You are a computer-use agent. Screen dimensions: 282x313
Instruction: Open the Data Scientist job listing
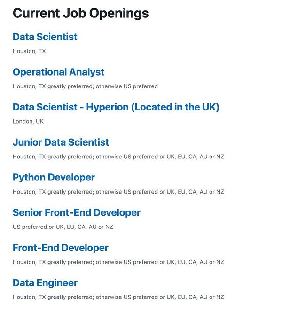click(45, 37)
